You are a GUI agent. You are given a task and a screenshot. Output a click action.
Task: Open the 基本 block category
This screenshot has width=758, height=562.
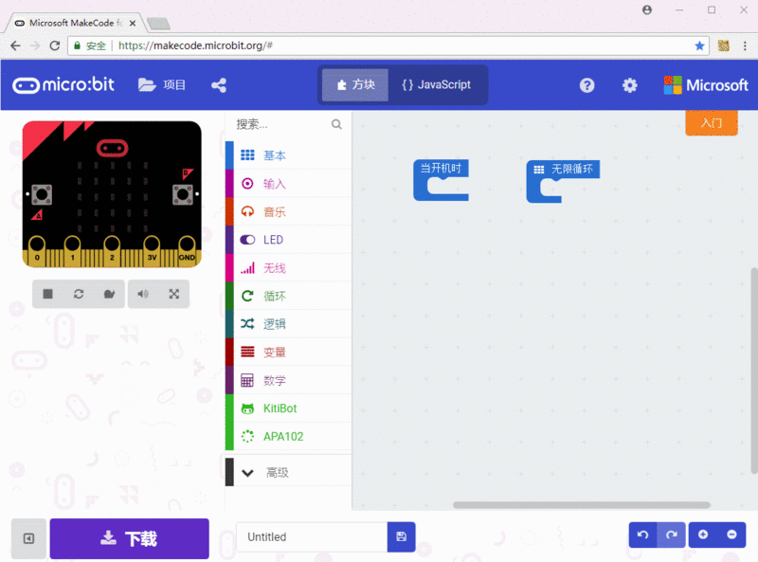pyautogui.click(x=289, y=155)
